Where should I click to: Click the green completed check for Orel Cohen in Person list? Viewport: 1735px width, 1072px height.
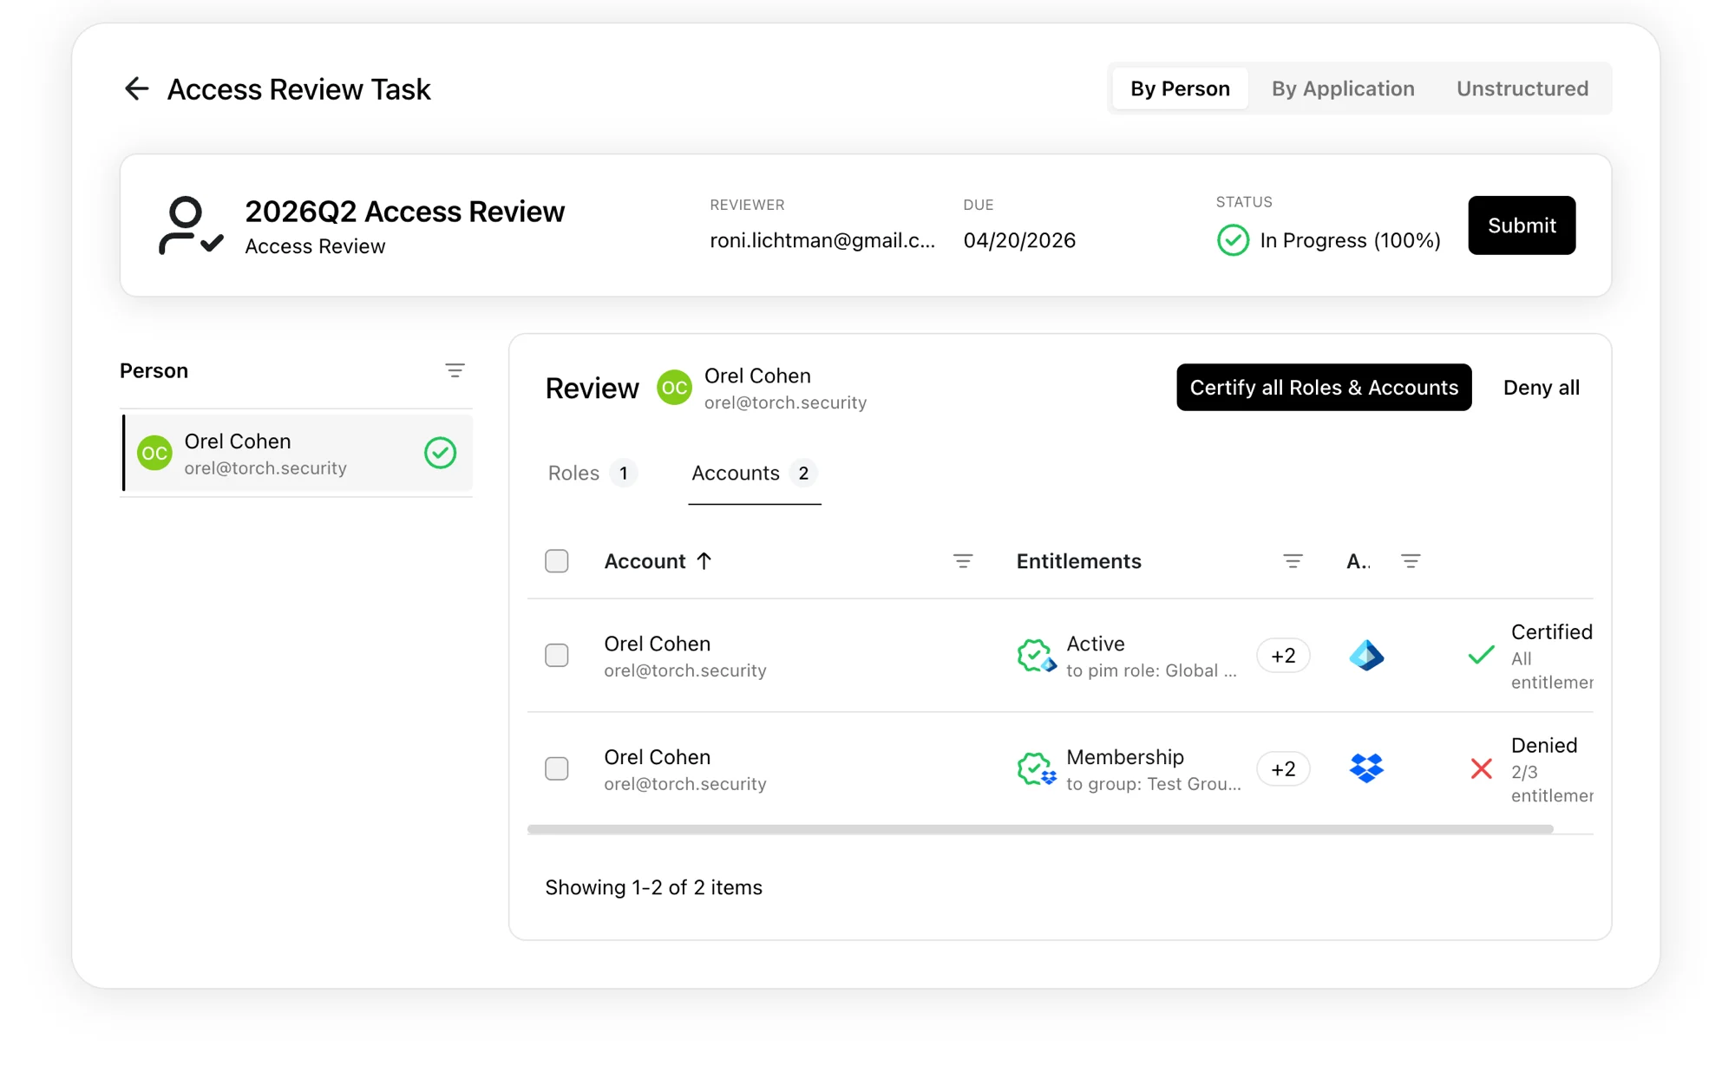tap(441, 453)
